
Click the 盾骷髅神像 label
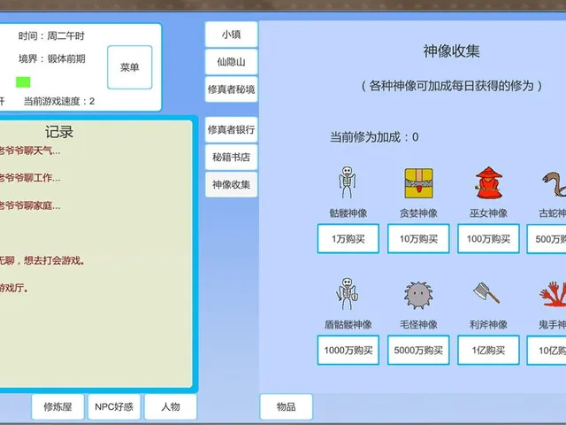348,325
